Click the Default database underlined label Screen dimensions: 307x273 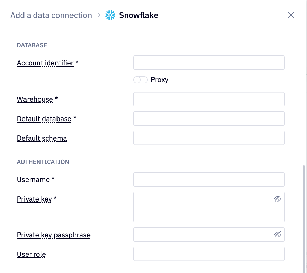point(44,119)
